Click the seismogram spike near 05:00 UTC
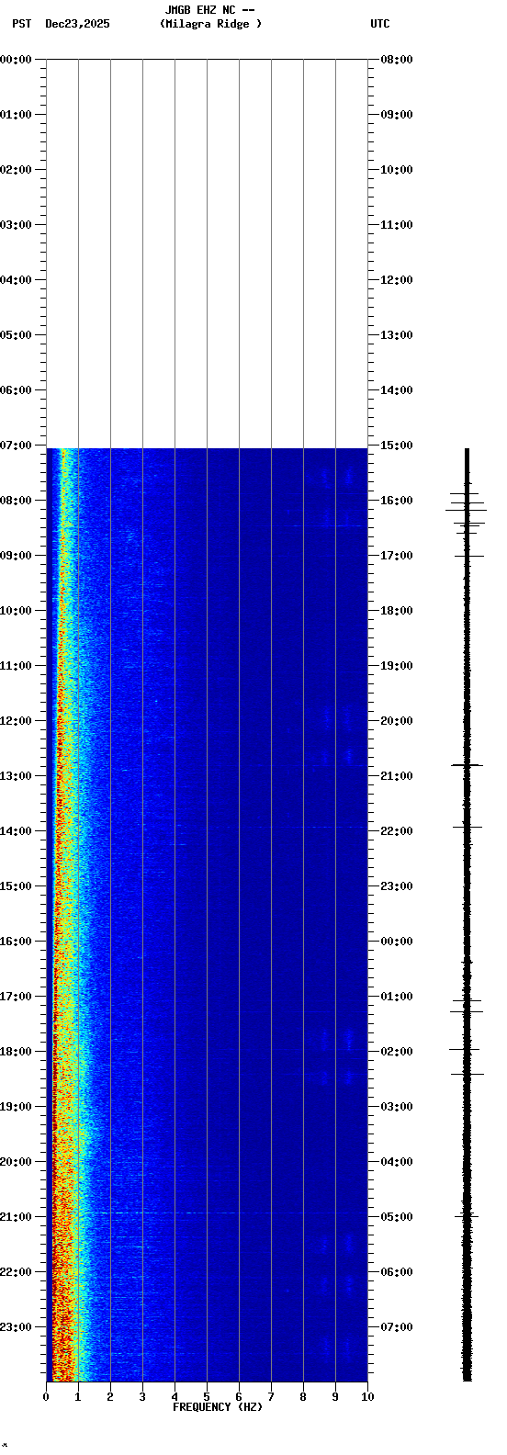 pyautogui.click(x=467, y=1215)
